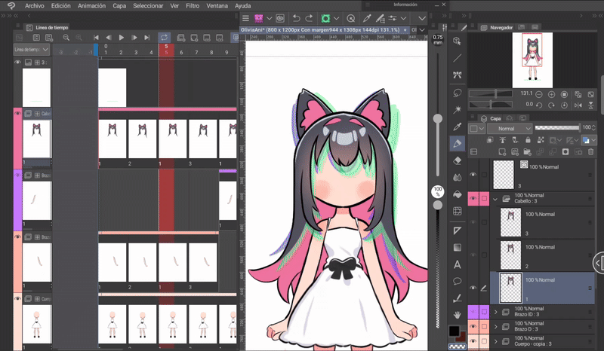Rotate canvas left in Navegador

point(539,105)
